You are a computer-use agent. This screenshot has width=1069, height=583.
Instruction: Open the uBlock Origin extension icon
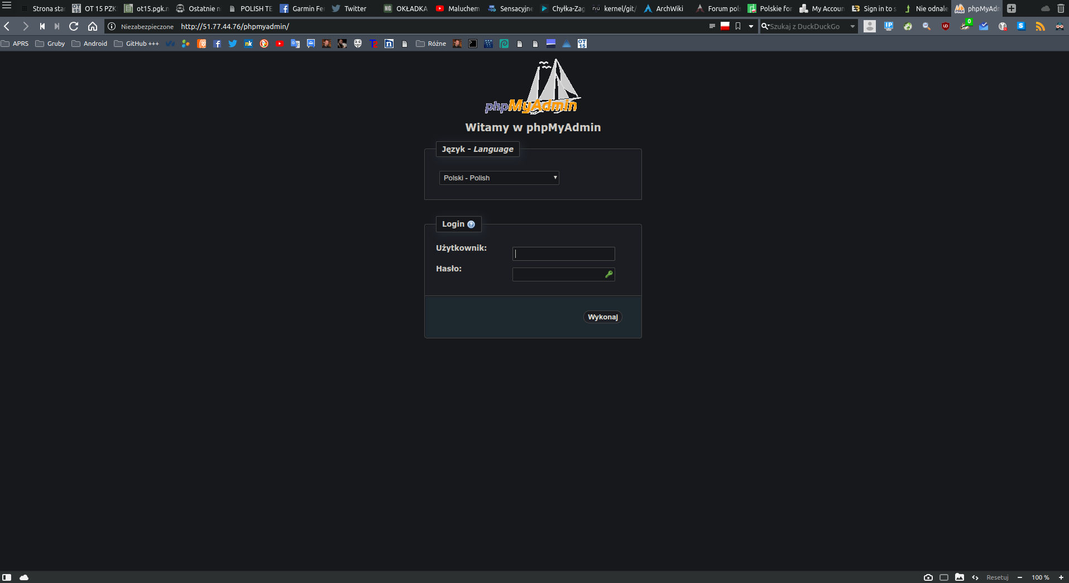(946, 26)
